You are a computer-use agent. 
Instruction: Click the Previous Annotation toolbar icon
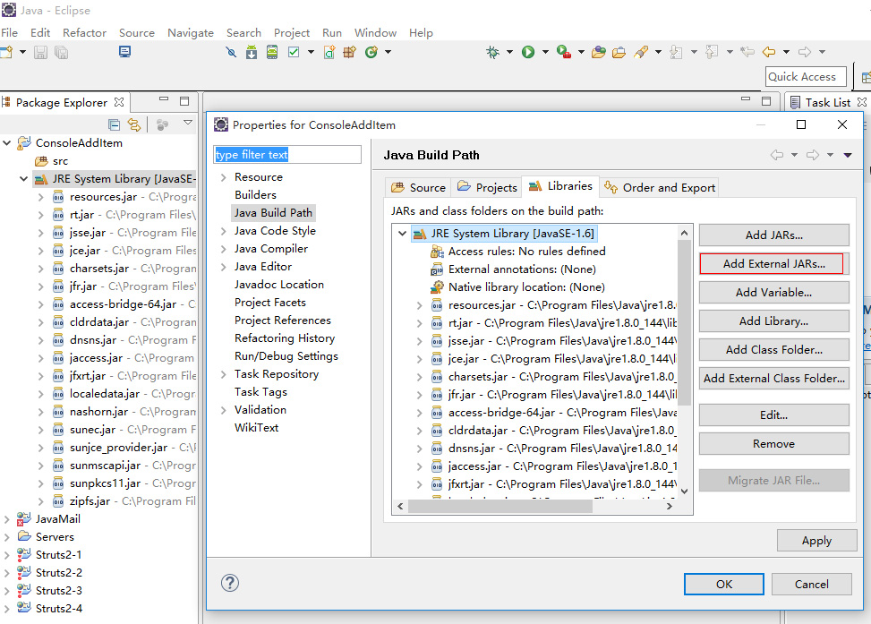(x=712, y=52)
